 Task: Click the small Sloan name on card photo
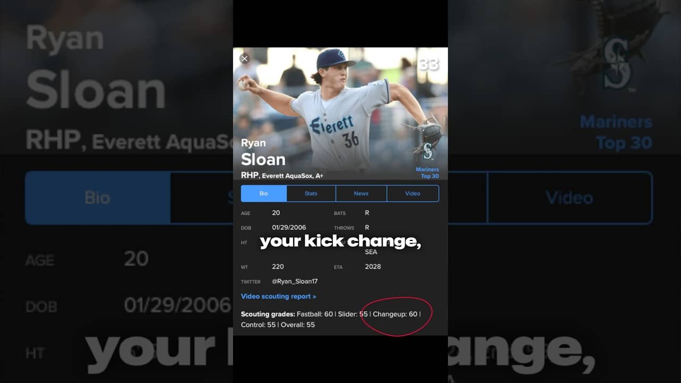click(263, 159)
